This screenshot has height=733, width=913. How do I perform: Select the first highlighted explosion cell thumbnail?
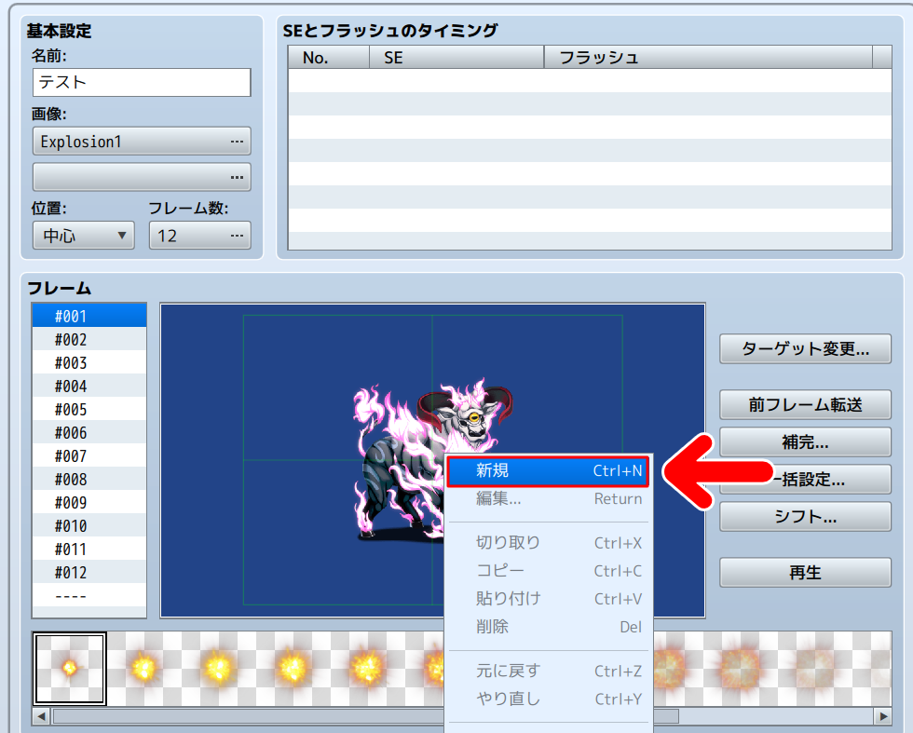(70, 669)
